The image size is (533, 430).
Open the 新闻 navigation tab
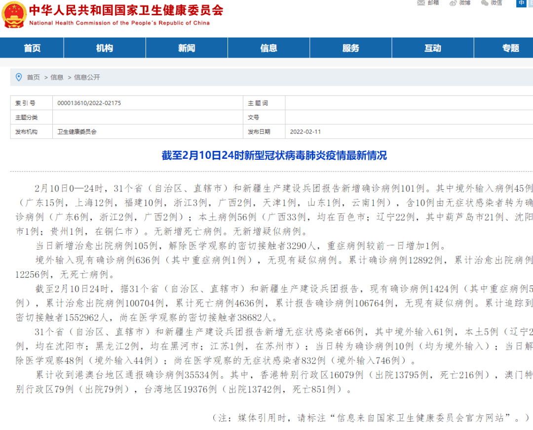click(x=187, y=48)
